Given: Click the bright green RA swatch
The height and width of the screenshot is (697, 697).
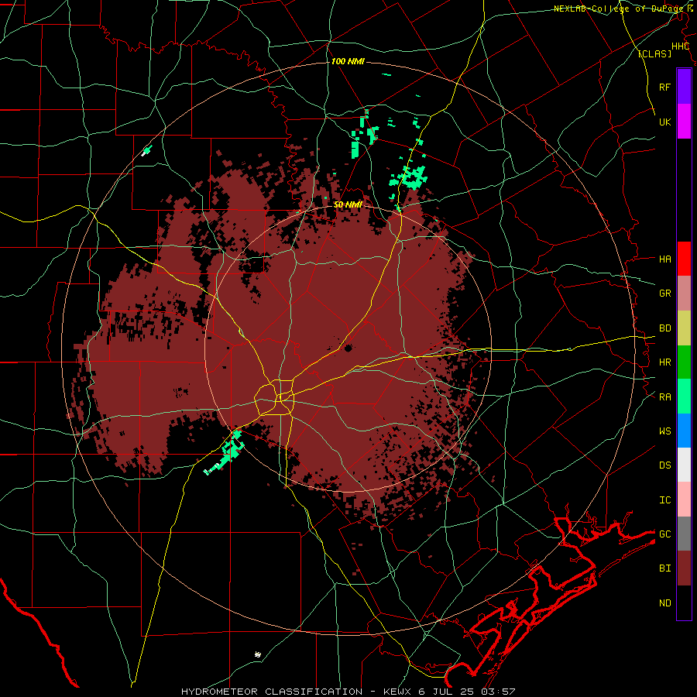Looking at the screenshot, I should (684, 397).
